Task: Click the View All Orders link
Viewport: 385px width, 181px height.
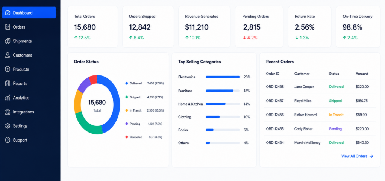Action: 357,156
